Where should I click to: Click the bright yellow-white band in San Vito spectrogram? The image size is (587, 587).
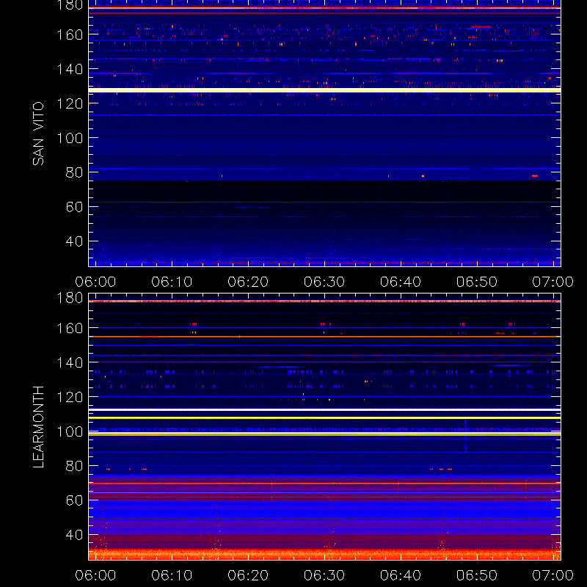coord(324,90)
